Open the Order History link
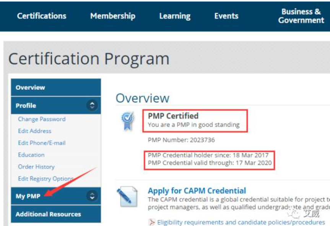This screenshot has height=226, width=330. tap(36, 167)
